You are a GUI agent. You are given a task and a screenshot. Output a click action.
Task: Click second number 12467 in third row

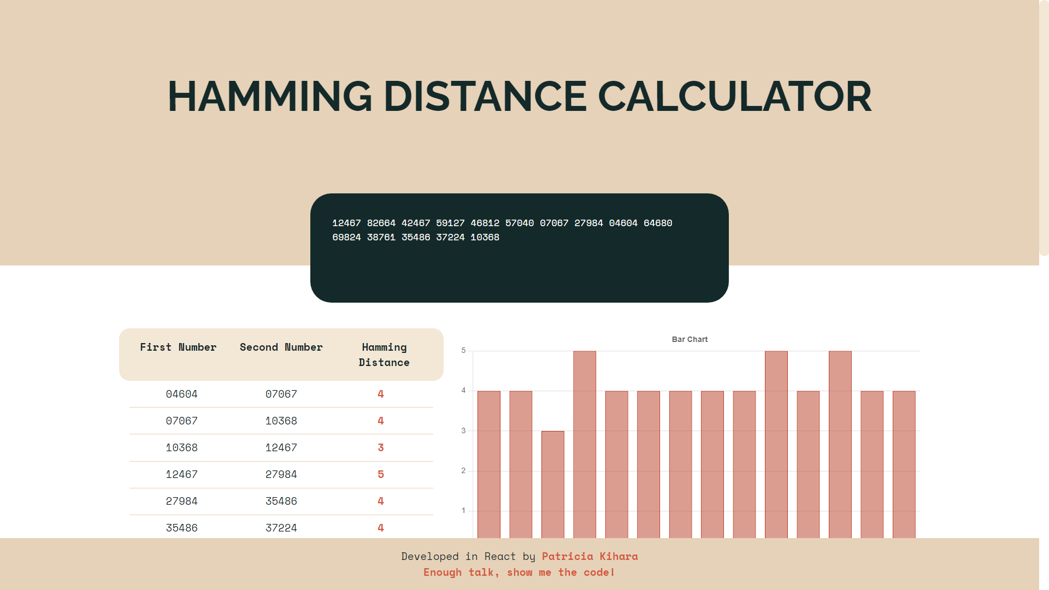point(281,447)
